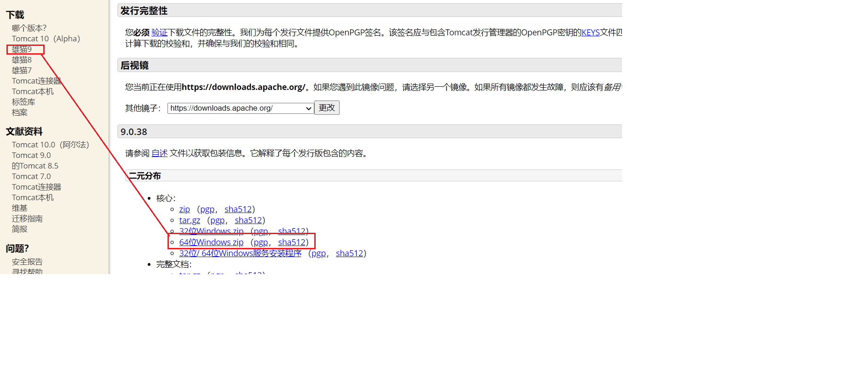Click the 9.0.38 version heading
Viewport: 843px width, 376px height.
[134, 132]
